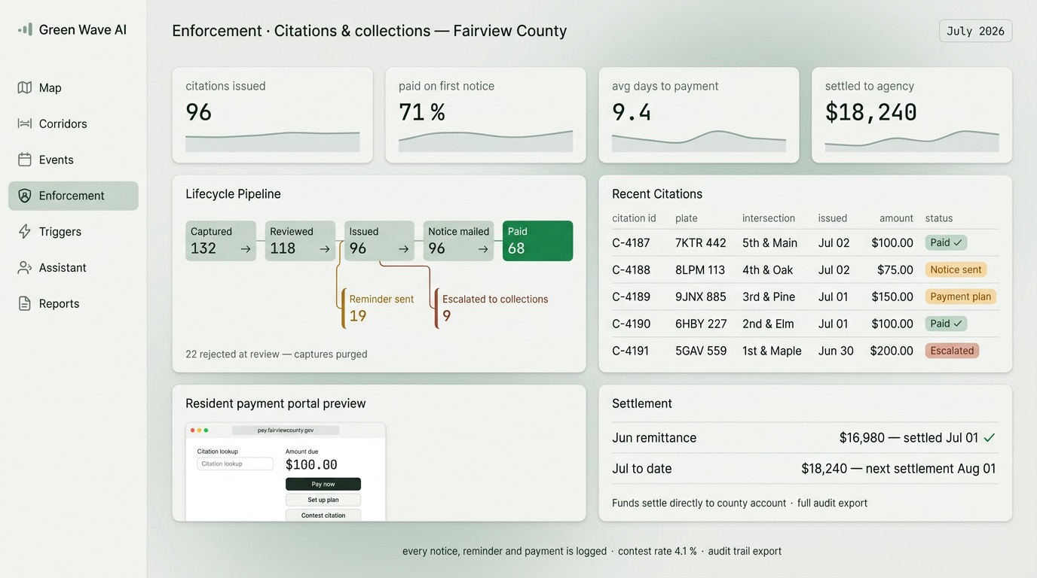Click the Enforcement shield icon
This screenshot has width=1037, height=578.
tap(25, 196)
